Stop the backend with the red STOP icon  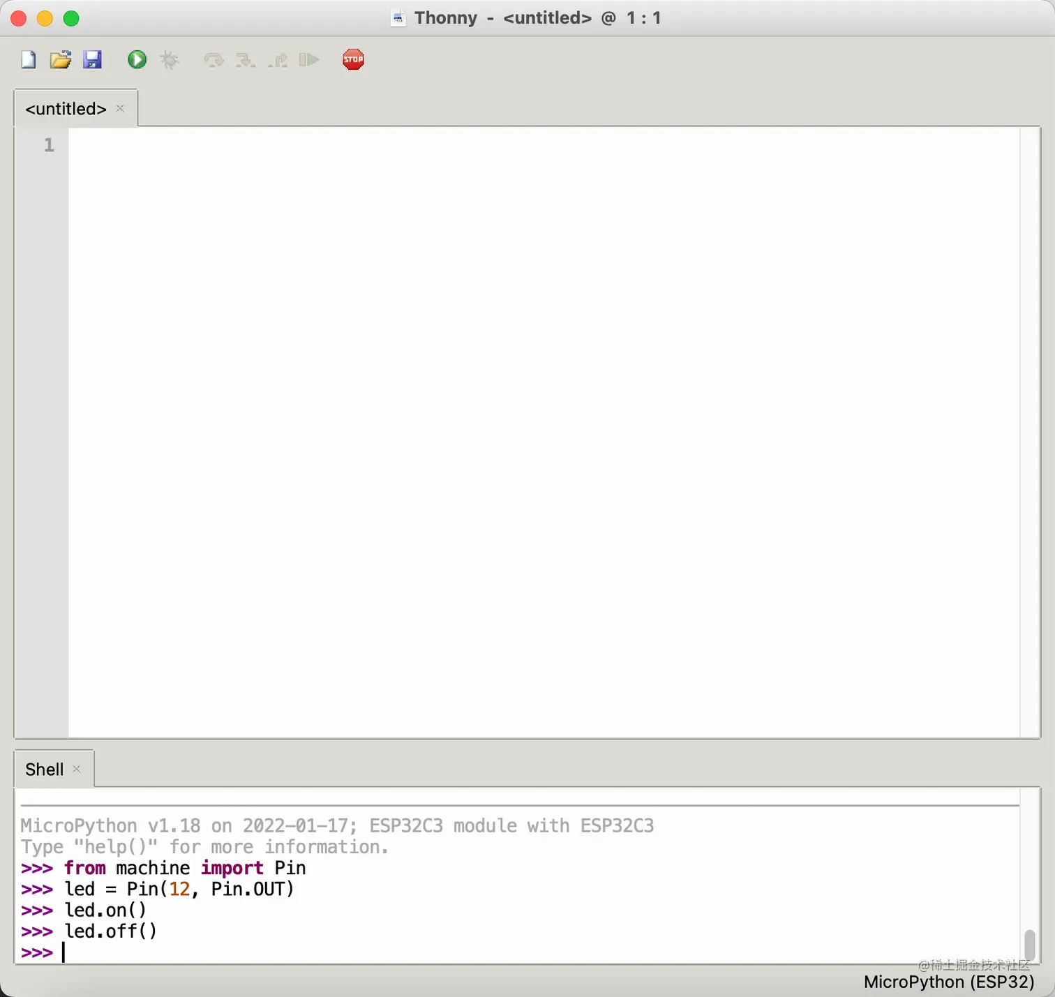click(353, 60)
